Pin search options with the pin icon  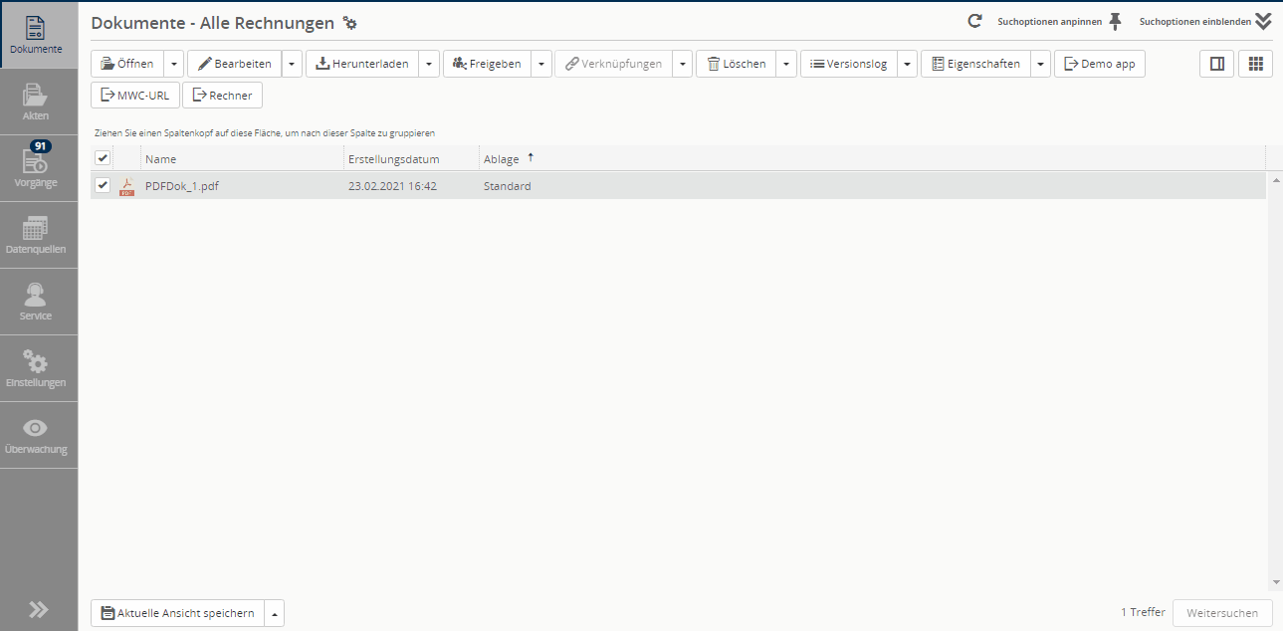1115,21
